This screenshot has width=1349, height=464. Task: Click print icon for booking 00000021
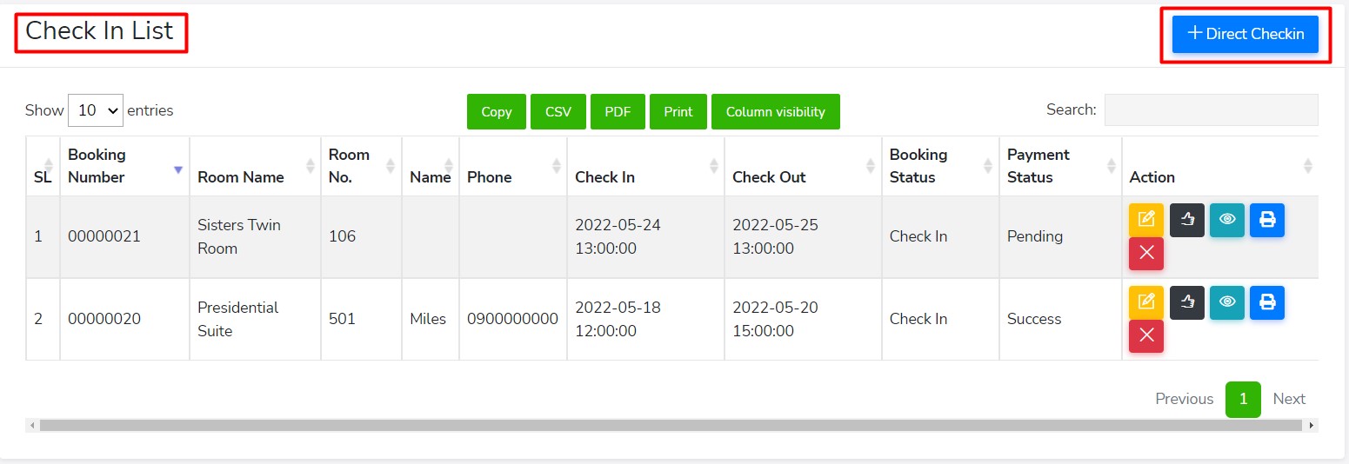(1267, 220)
